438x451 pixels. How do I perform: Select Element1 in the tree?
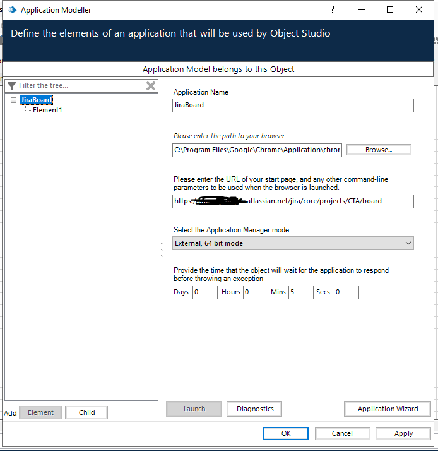click(47, 110)
